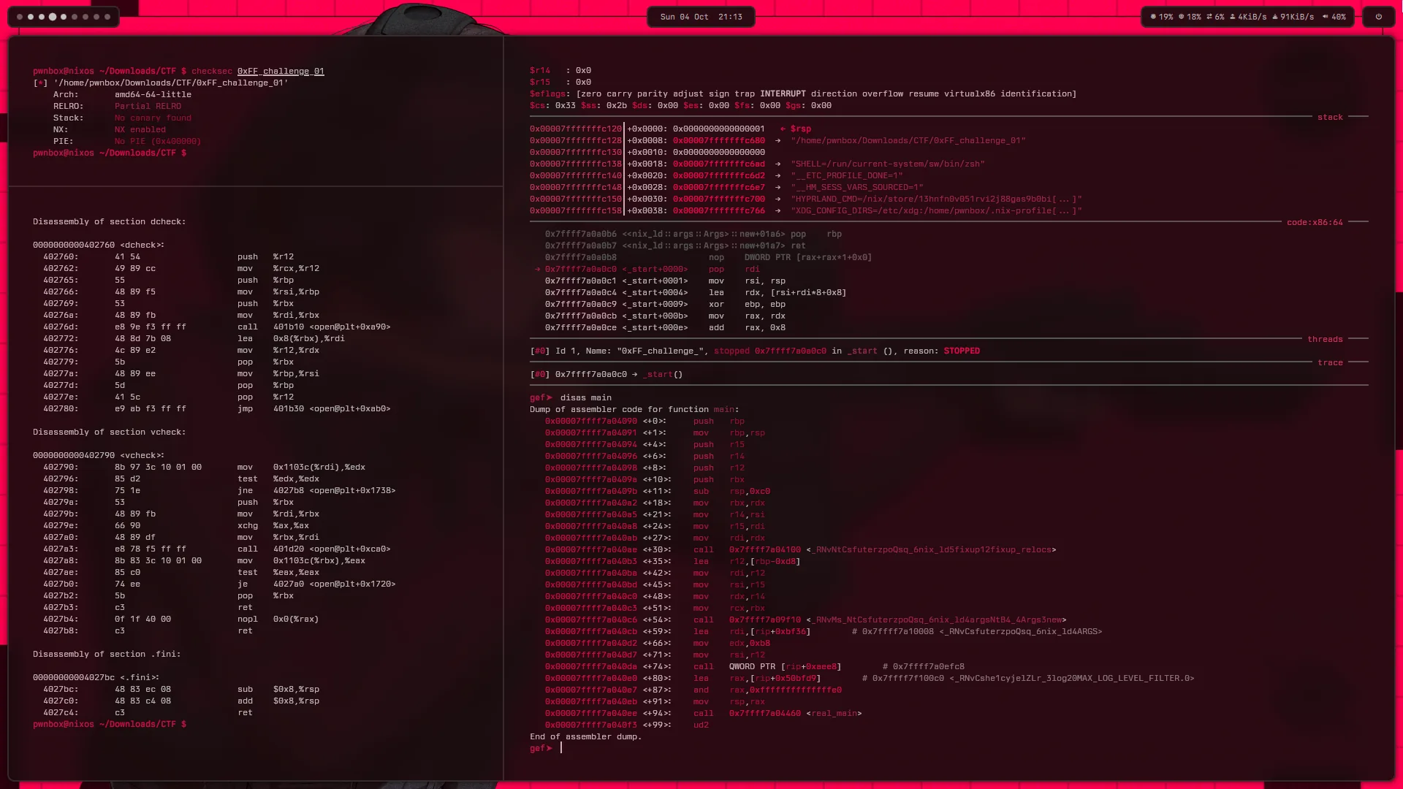Click the 'code:x86:64' section label

pos(1315,222)
